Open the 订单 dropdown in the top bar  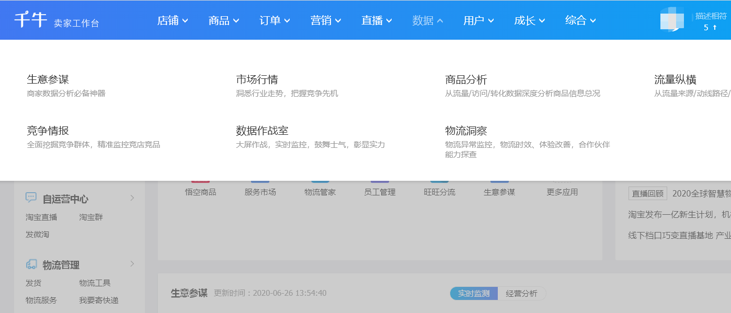point(275,20)
